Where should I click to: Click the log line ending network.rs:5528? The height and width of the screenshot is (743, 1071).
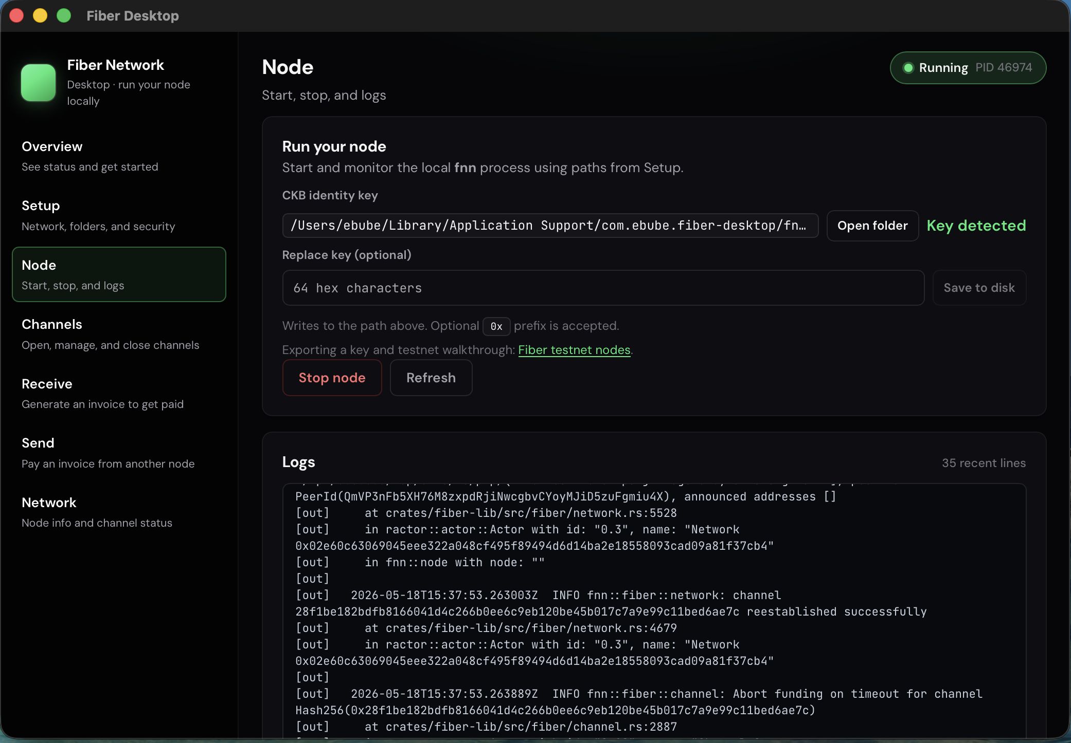(x=486, y=513)
